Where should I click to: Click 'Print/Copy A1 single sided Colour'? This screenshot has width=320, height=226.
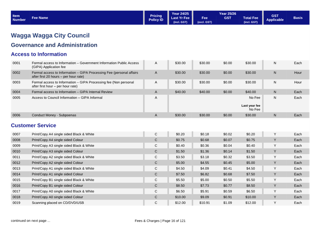pos(57,174)
